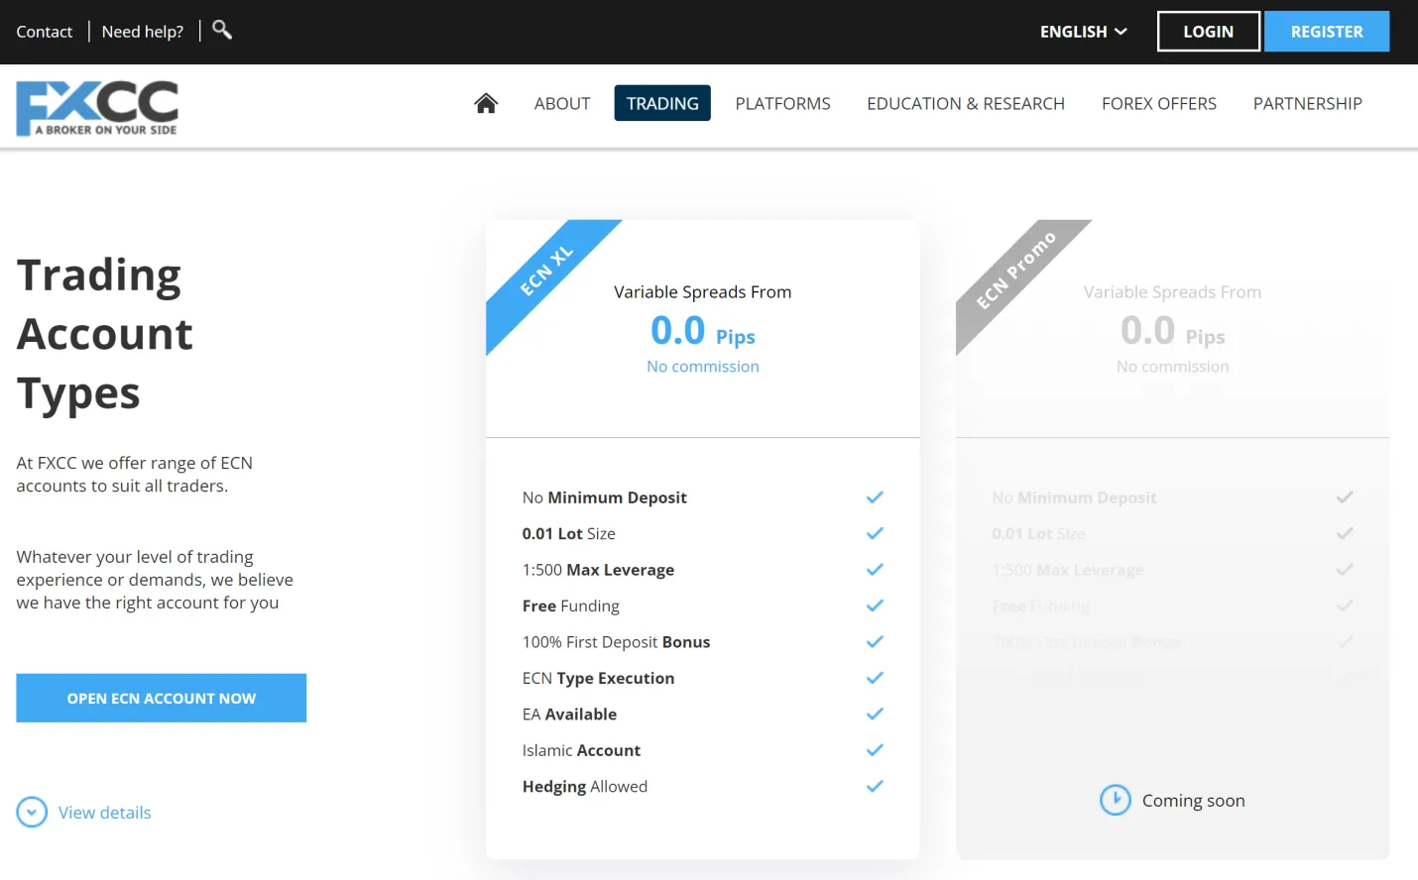Click the 'No Minimum Deposit' feature text in ECN XL
The width and height of the screenshot is (1418, 880).
coord(605,497)
